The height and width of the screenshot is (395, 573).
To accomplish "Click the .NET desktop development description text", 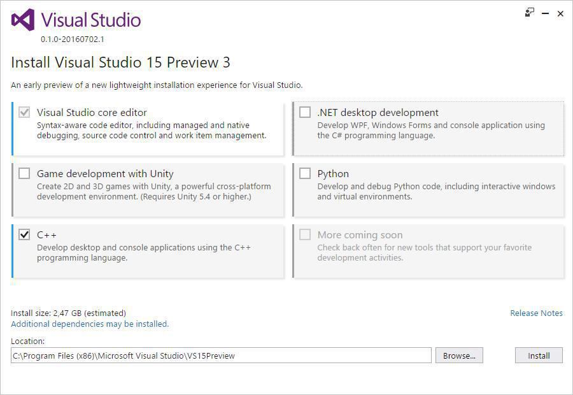I will pos(431,131).
